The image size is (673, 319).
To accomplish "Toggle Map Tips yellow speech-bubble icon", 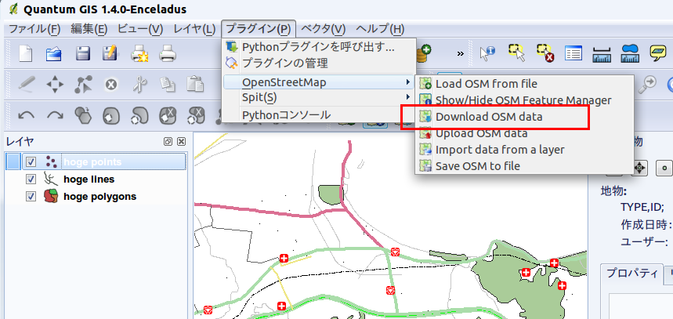I will (x=657, y=53).
